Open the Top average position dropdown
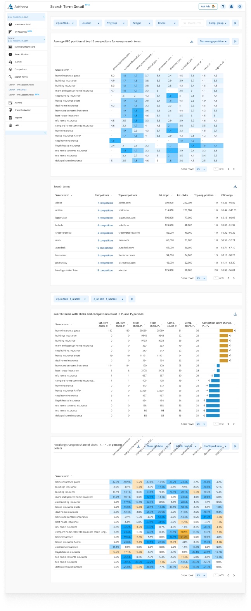The width and height of the screenshot is (251, 611). coord(213,42)
